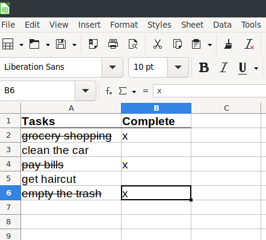This screenshot has width=266, height=240.
Task: Select row 3 header
Action: [8, 150]
